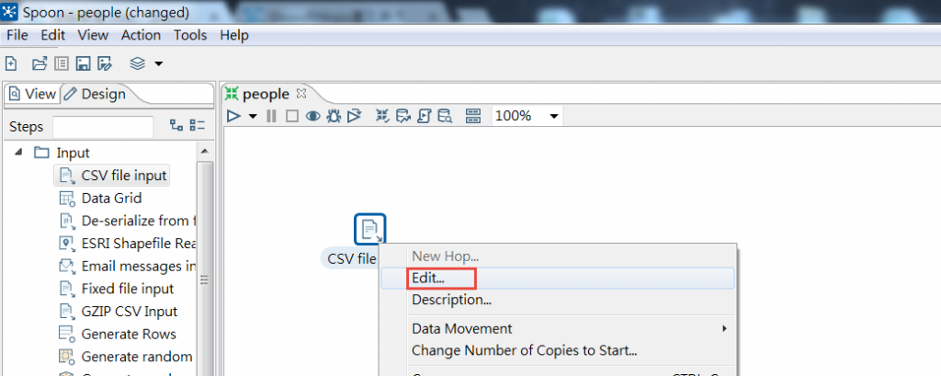Close the people tab
Viewport: 941px width, 376px height.
pyautogui.click(x=301, y=94)
